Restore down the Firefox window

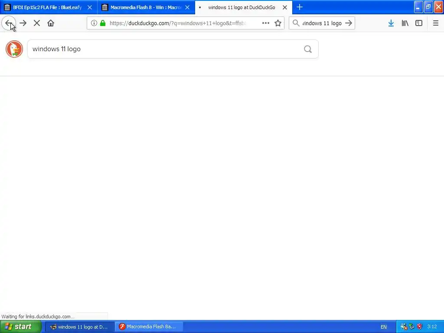tap(428, 7)
